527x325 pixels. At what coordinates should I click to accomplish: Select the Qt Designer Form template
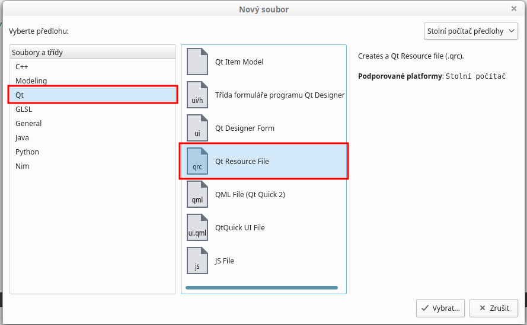(x=264, y=128)
